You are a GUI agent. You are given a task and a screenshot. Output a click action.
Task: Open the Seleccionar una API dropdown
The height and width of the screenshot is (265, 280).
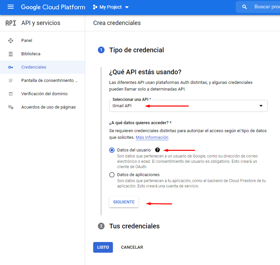(x=188, y=106)
